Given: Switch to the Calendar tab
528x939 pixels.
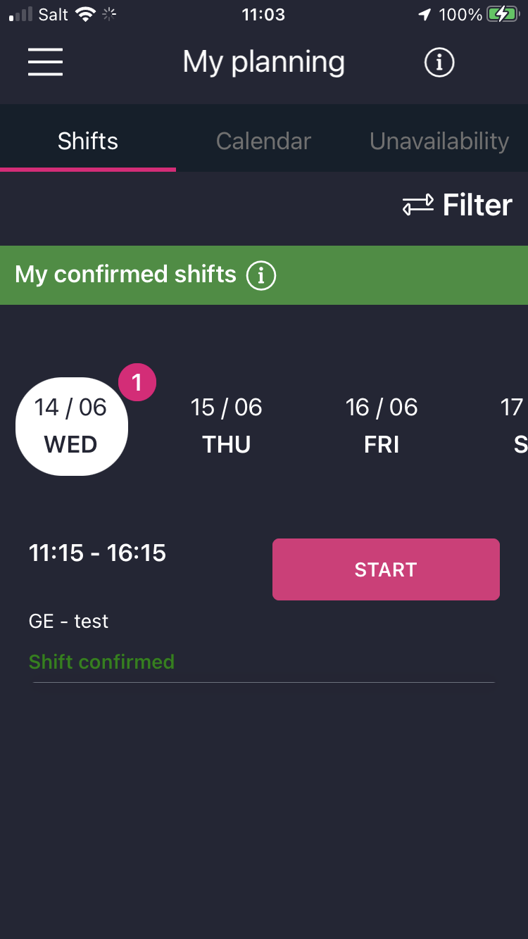Looking at the screenshot, I should 263,141.
